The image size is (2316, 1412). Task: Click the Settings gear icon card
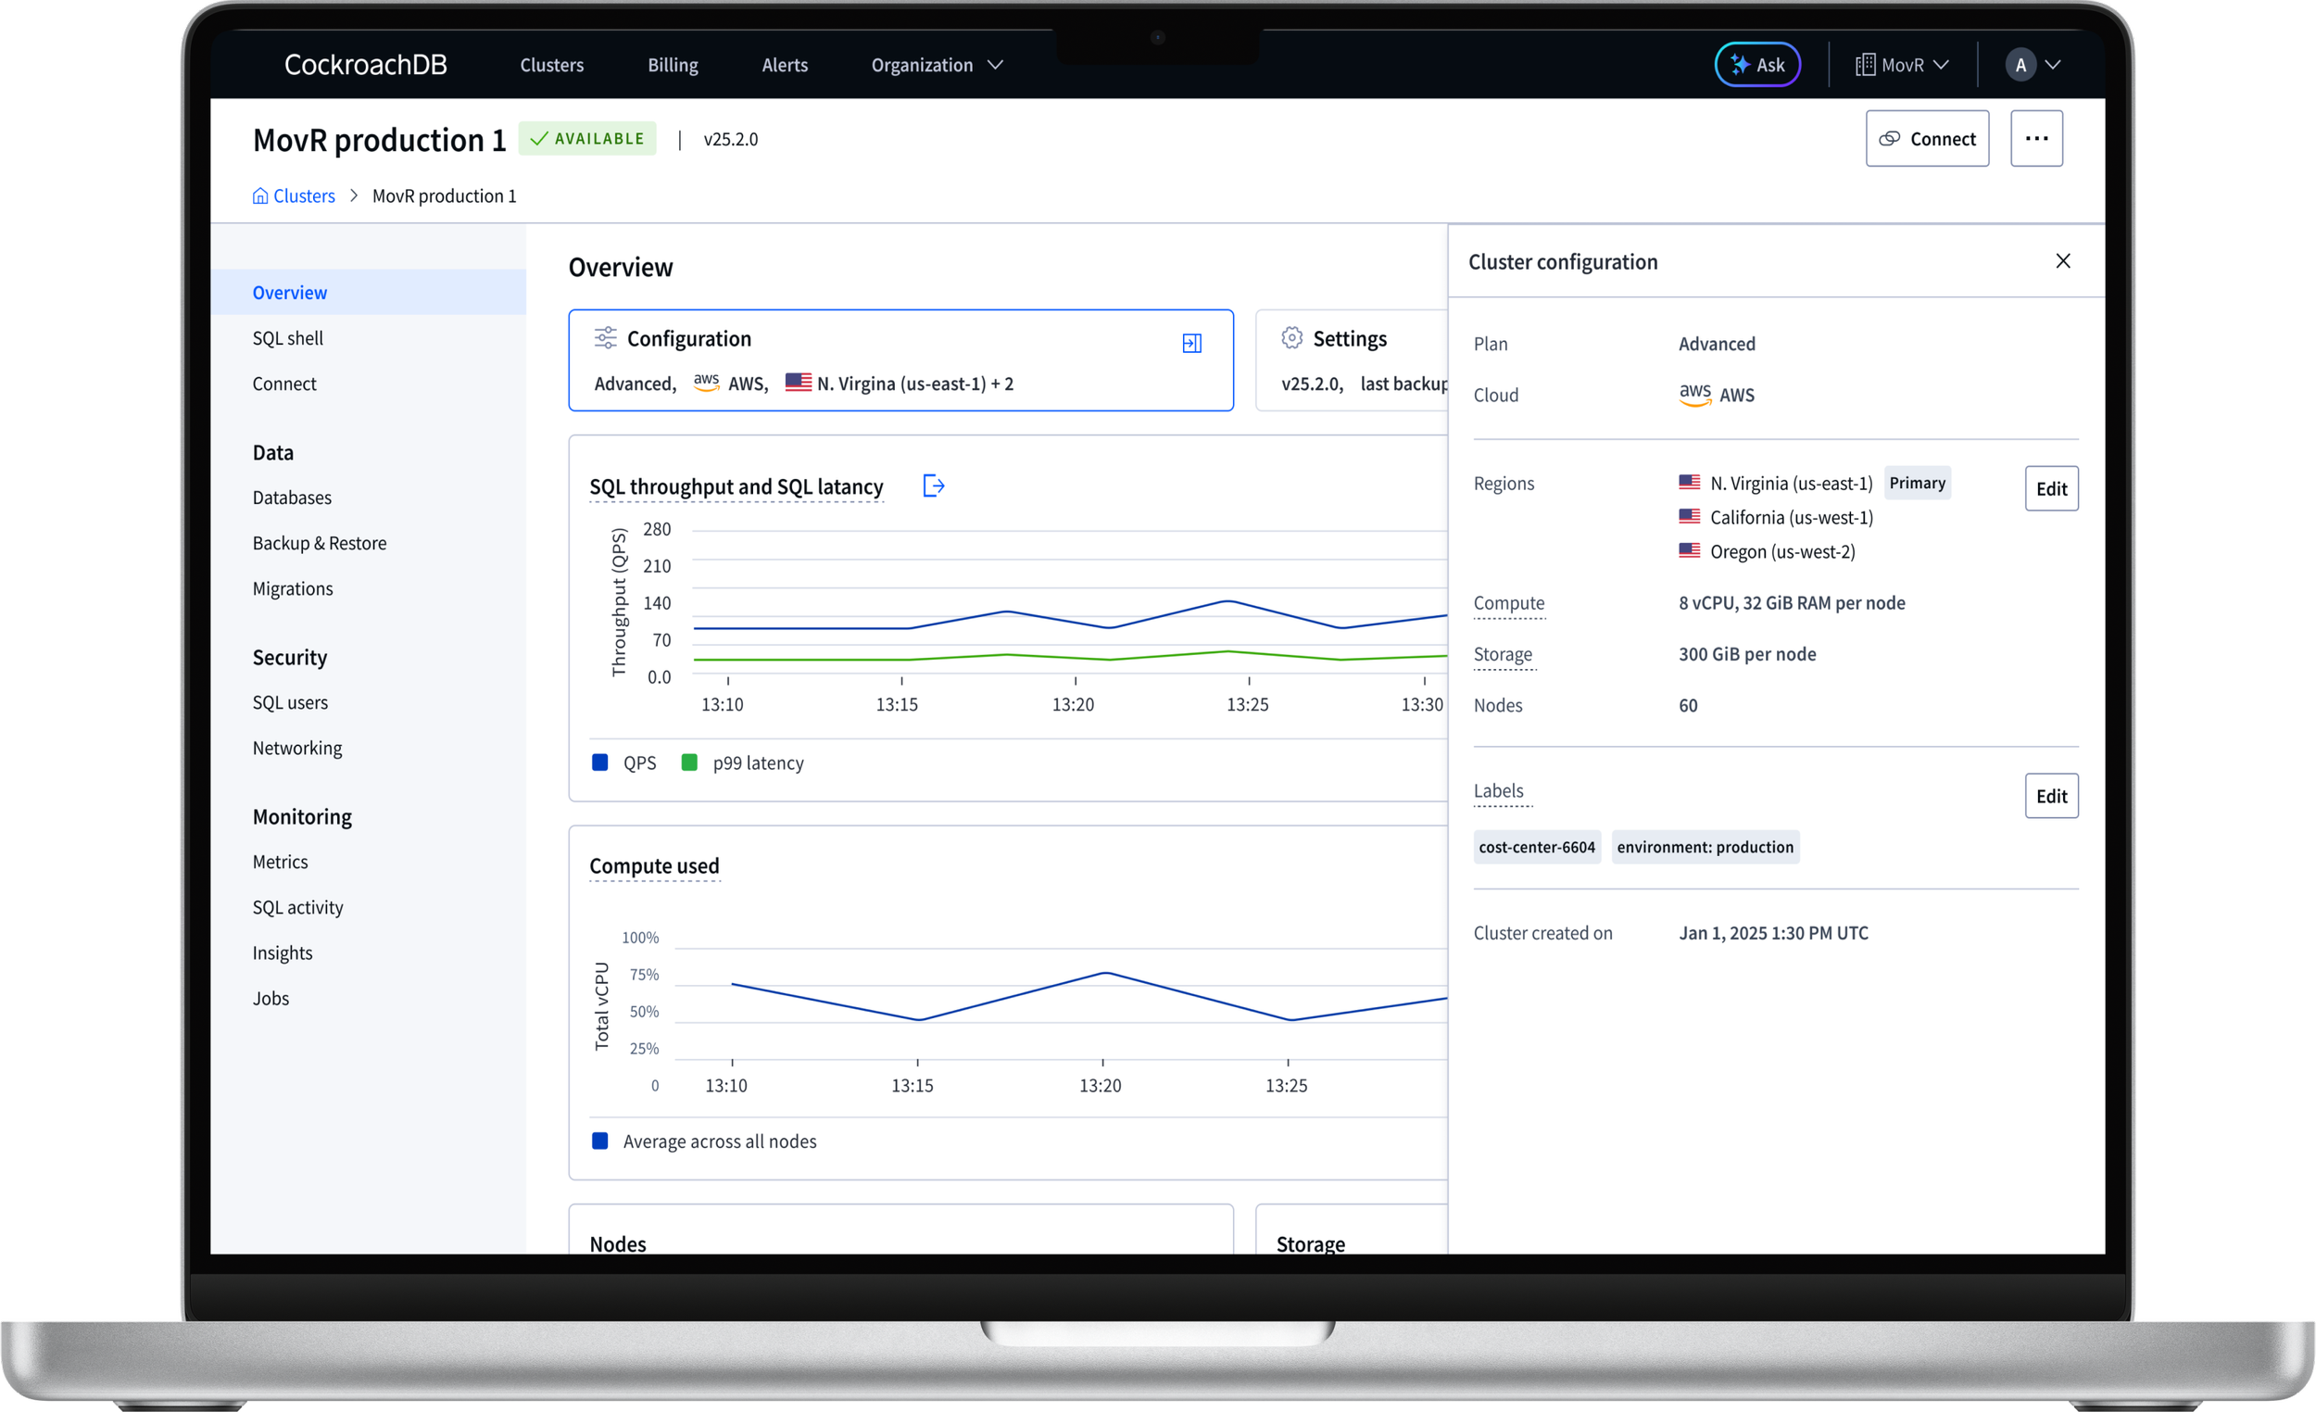tap(1291, 338)
